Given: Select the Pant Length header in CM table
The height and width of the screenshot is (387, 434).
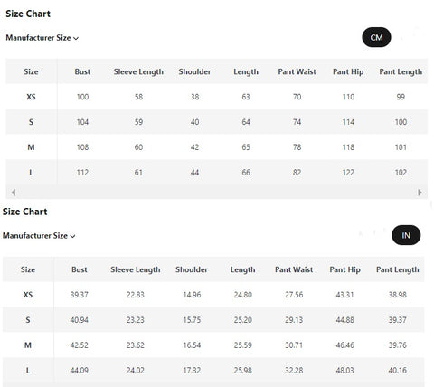Looking at the screenshot, I should tap(401, 71).
